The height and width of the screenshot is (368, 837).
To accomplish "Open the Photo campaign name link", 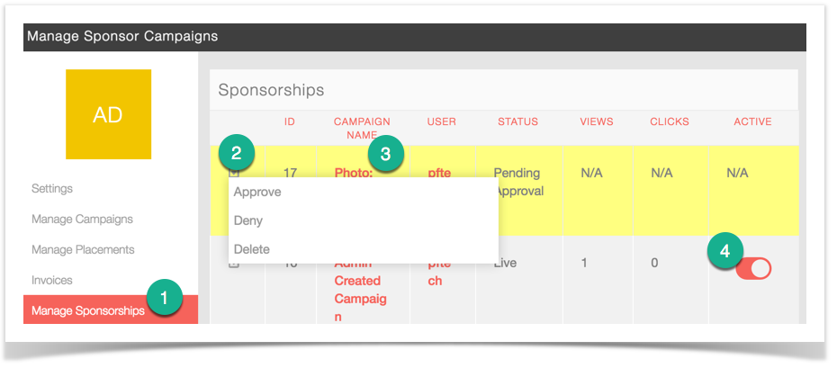I will [x=354, y=171].
